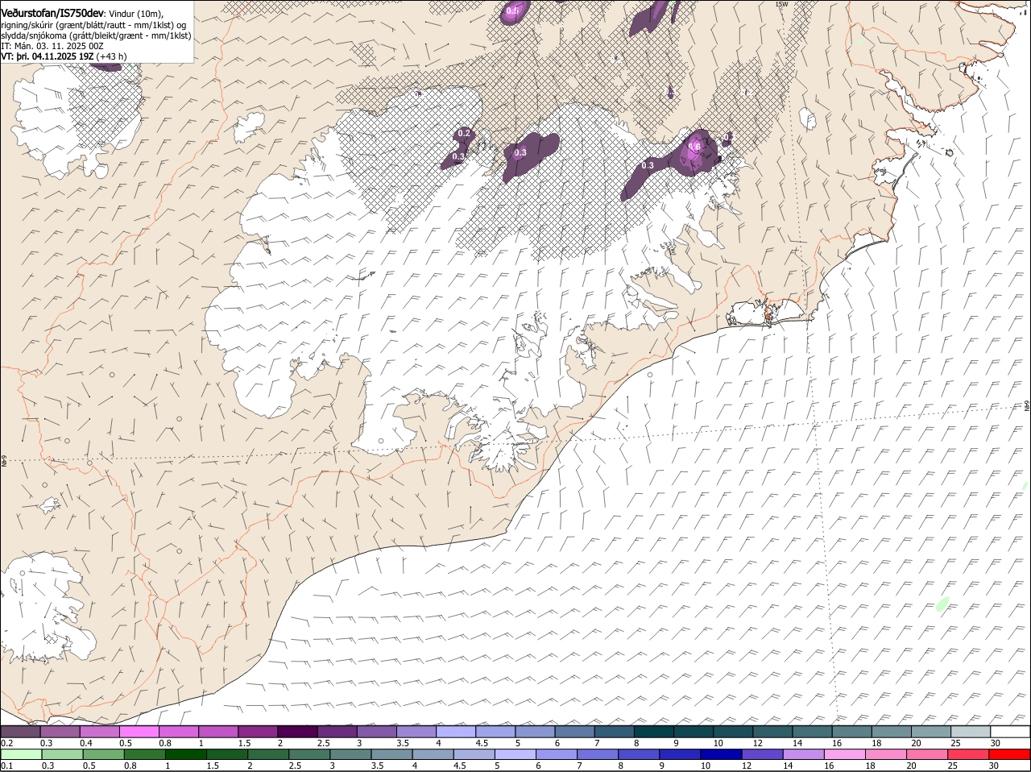Click the 'slydda/snjókoma' legend description line
Viewport: 1031px width, 772px height.
(x=97, y=35)
